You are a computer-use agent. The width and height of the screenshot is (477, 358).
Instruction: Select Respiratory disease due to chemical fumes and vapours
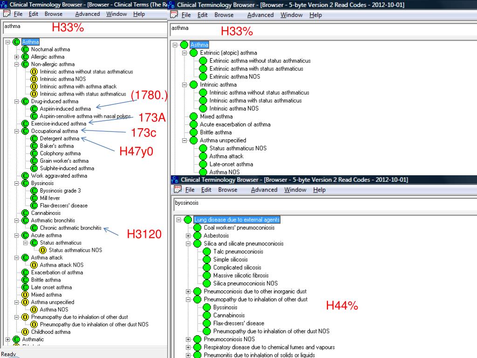pyautogui.click(x=269, y=347)
